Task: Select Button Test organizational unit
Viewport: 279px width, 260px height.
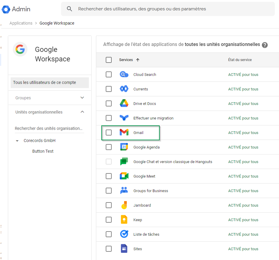Action: (x=43, y=151)
